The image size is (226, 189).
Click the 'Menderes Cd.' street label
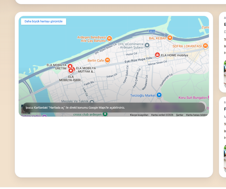[x=145, y=82]
